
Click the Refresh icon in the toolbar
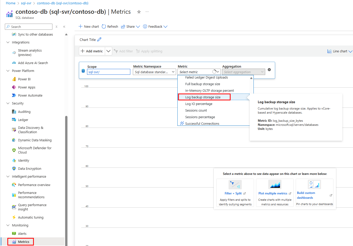click(104, 26)
